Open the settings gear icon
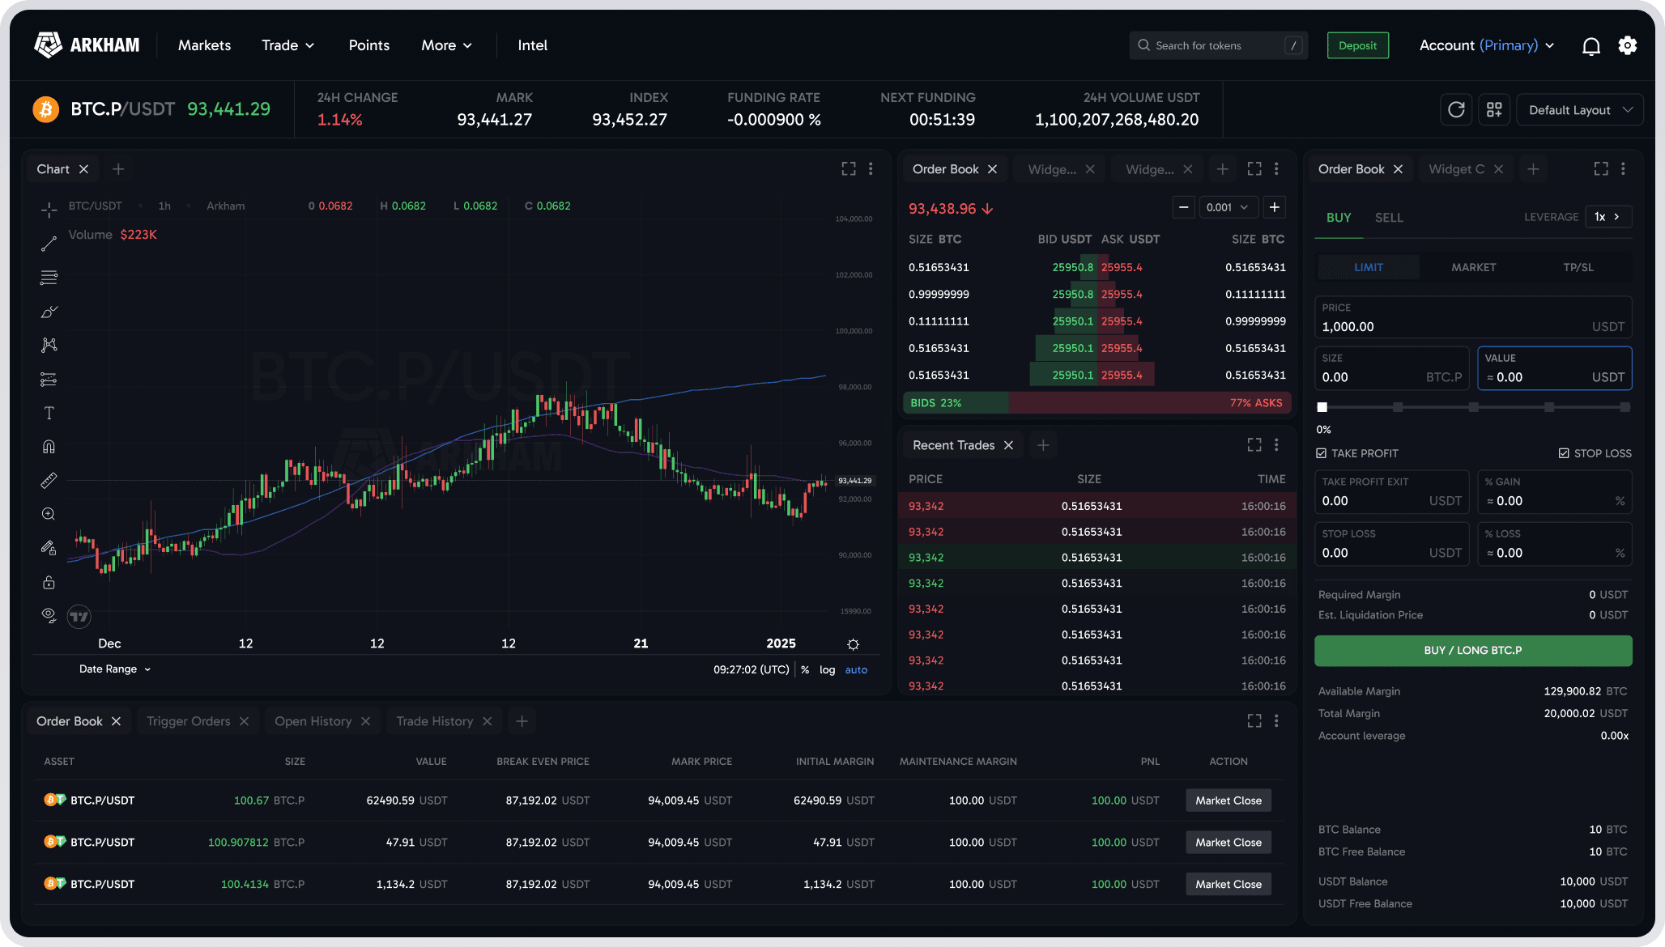Screen dimensions: 1665x947 click(x=1628, y=45)
